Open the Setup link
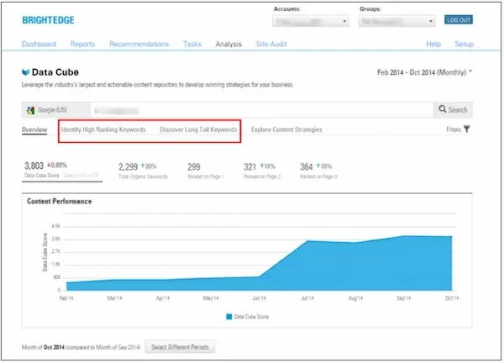 tap(465, 44)
